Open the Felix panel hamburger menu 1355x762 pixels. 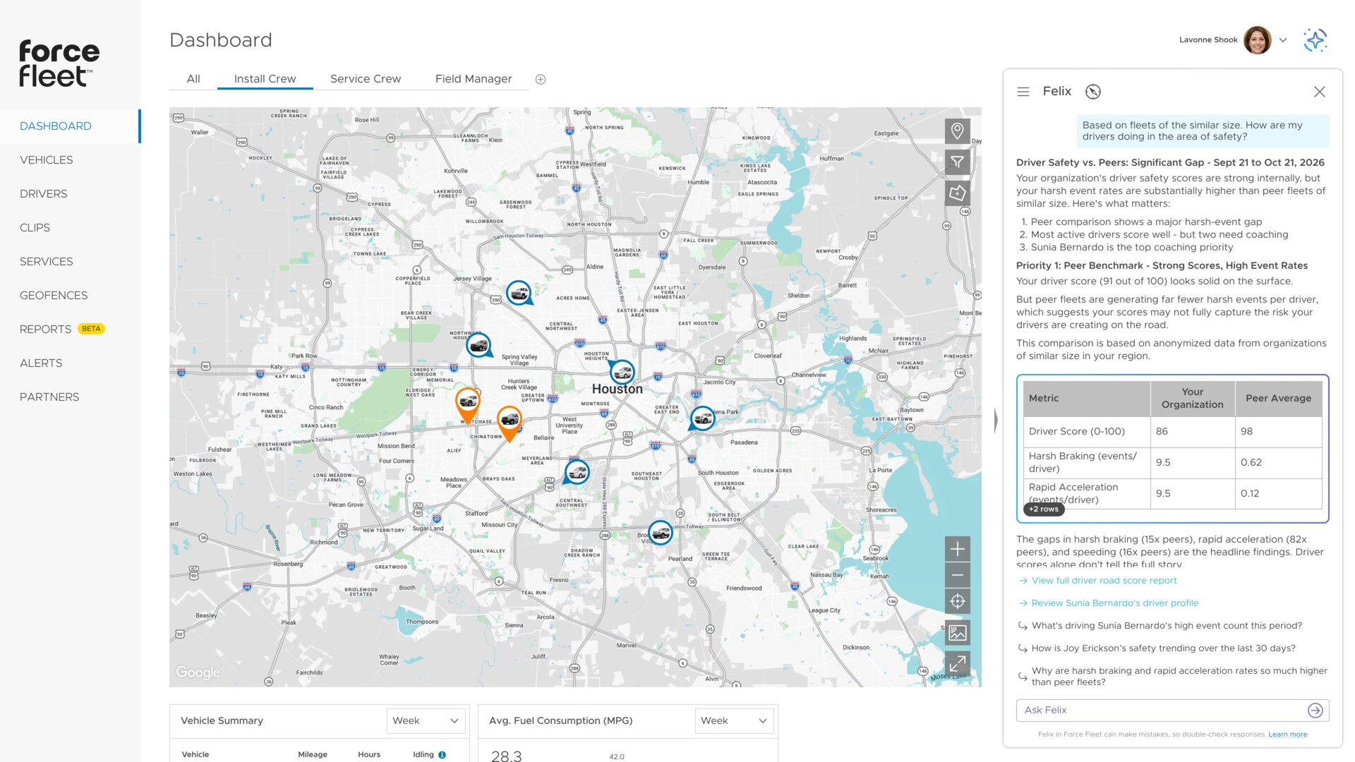1023,92
